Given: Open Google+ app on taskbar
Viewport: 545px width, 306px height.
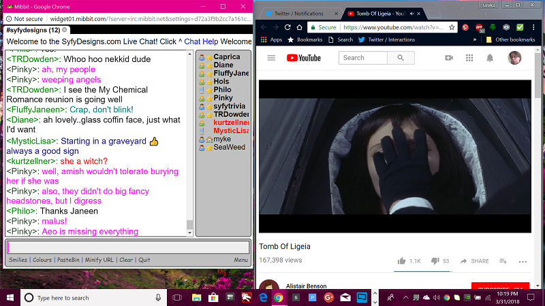Looking at the screenshot, I should pyautogui.click(x=328, y=298).
